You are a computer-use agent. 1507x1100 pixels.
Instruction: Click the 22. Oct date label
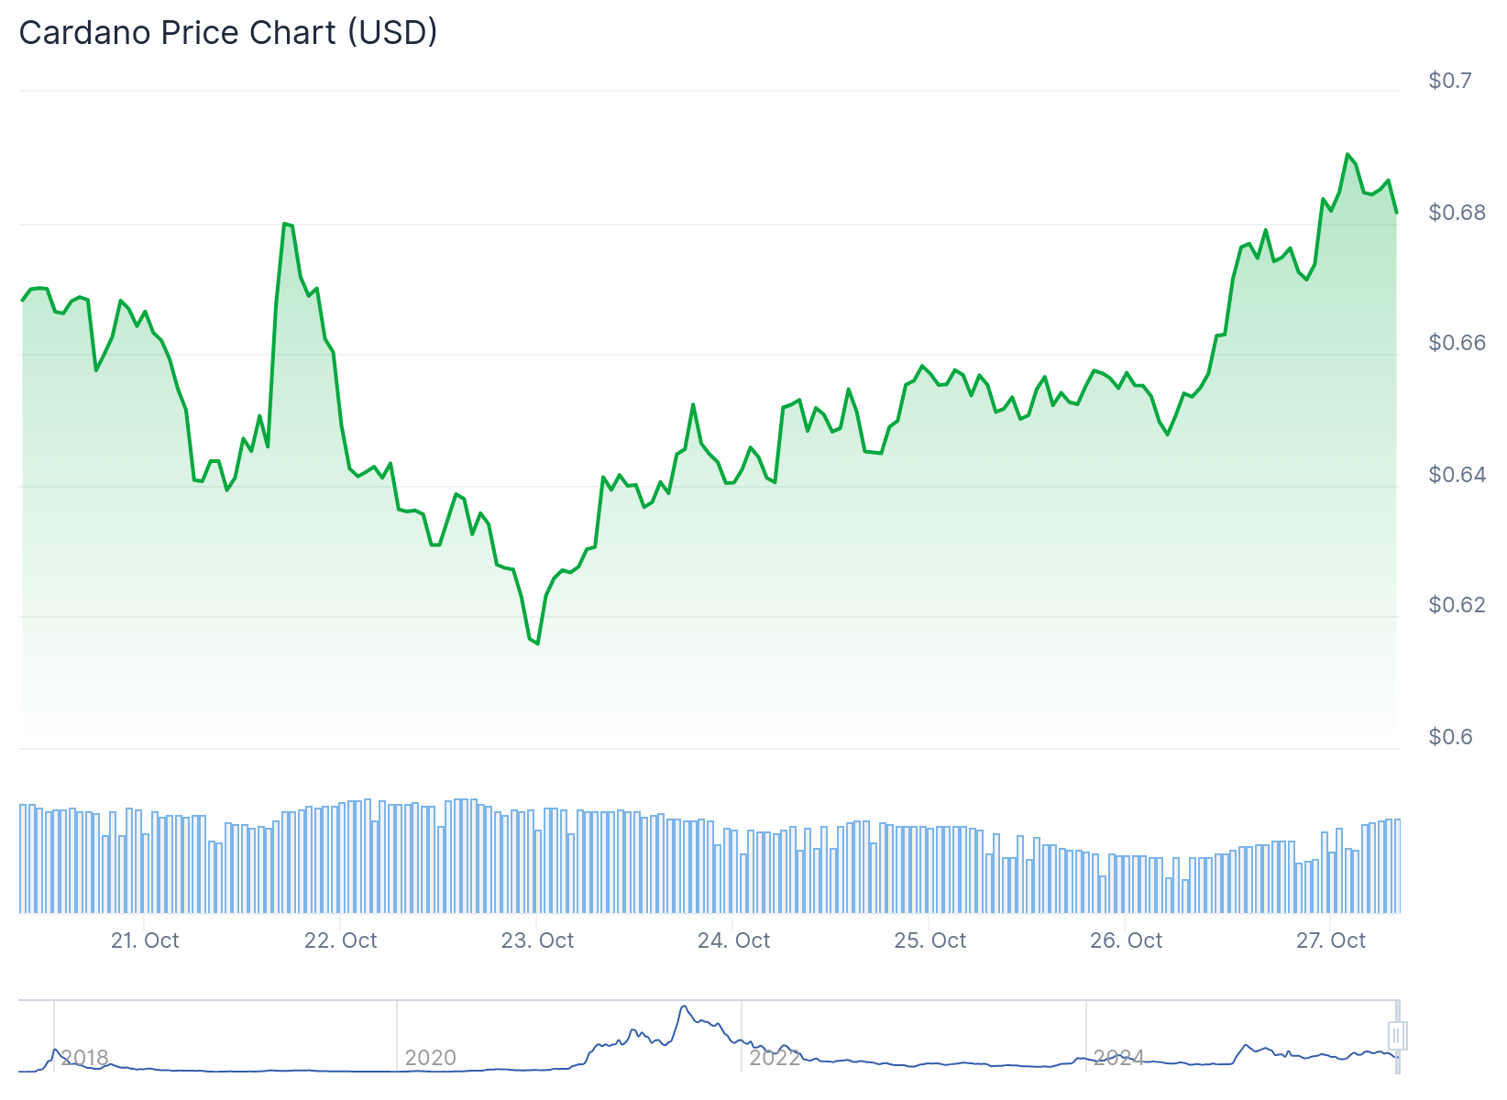[x=341, y=940]
